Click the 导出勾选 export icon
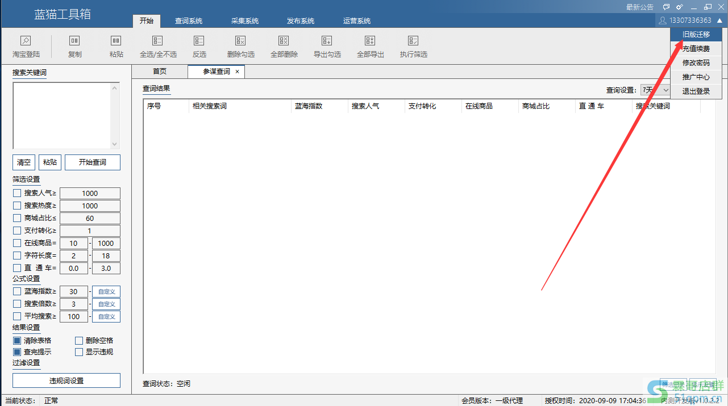Screen dimensions: 728x406 click(327, 41)
